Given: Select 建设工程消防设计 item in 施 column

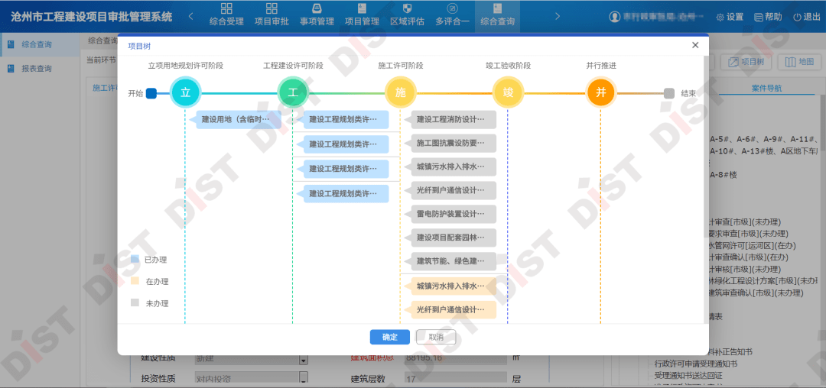Looking at the screenshot, I should pos(451,120).
